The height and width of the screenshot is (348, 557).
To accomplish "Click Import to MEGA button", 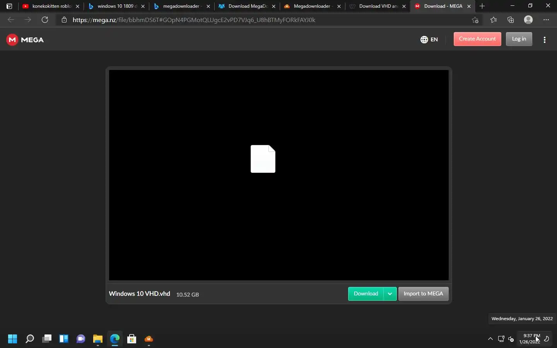I will [424, 294].
